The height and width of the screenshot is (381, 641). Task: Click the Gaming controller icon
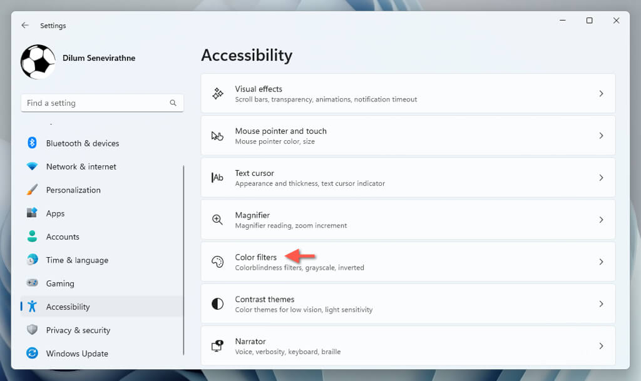(33, 283)
